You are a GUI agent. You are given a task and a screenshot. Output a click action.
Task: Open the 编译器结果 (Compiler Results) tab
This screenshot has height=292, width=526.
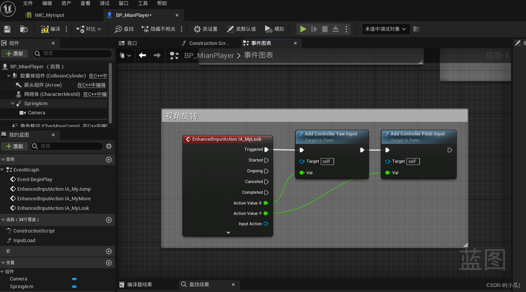[136, 285]
